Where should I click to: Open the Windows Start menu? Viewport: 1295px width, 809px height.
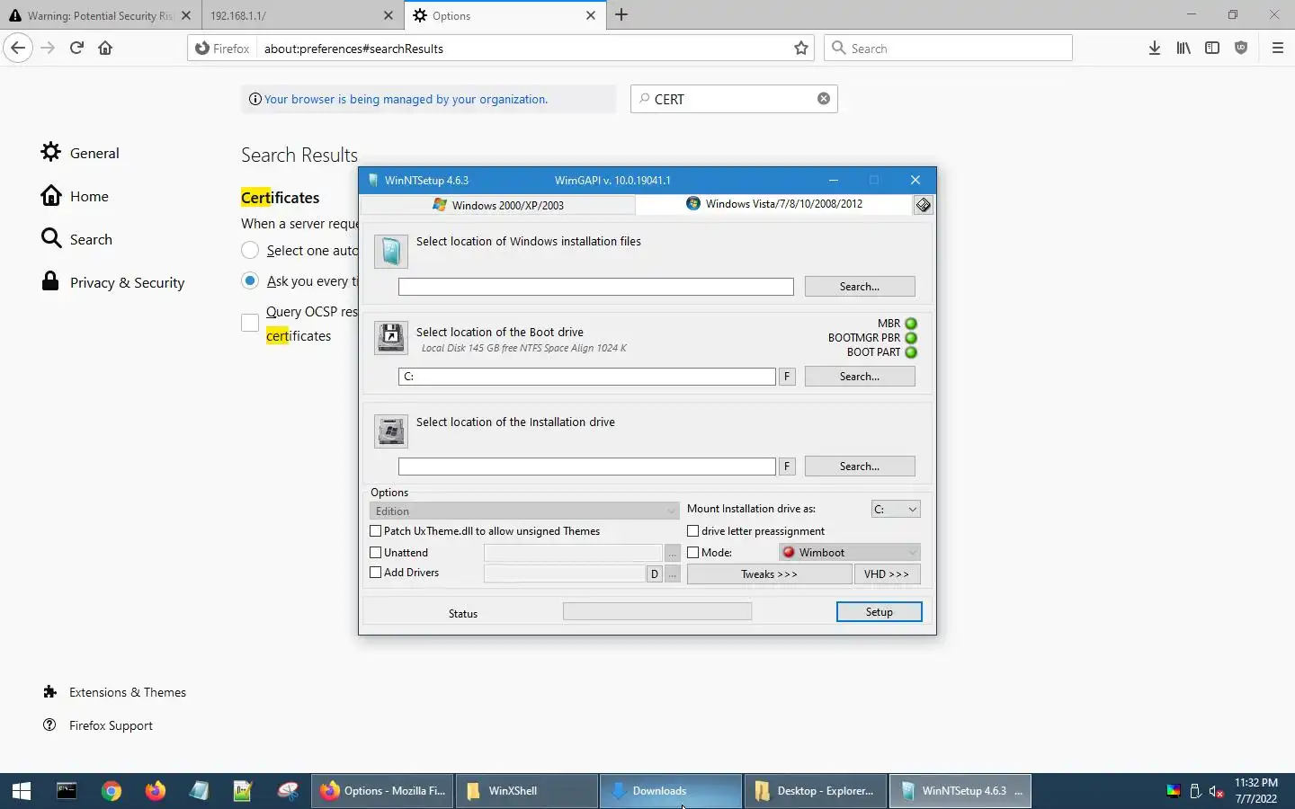[22, 791]
